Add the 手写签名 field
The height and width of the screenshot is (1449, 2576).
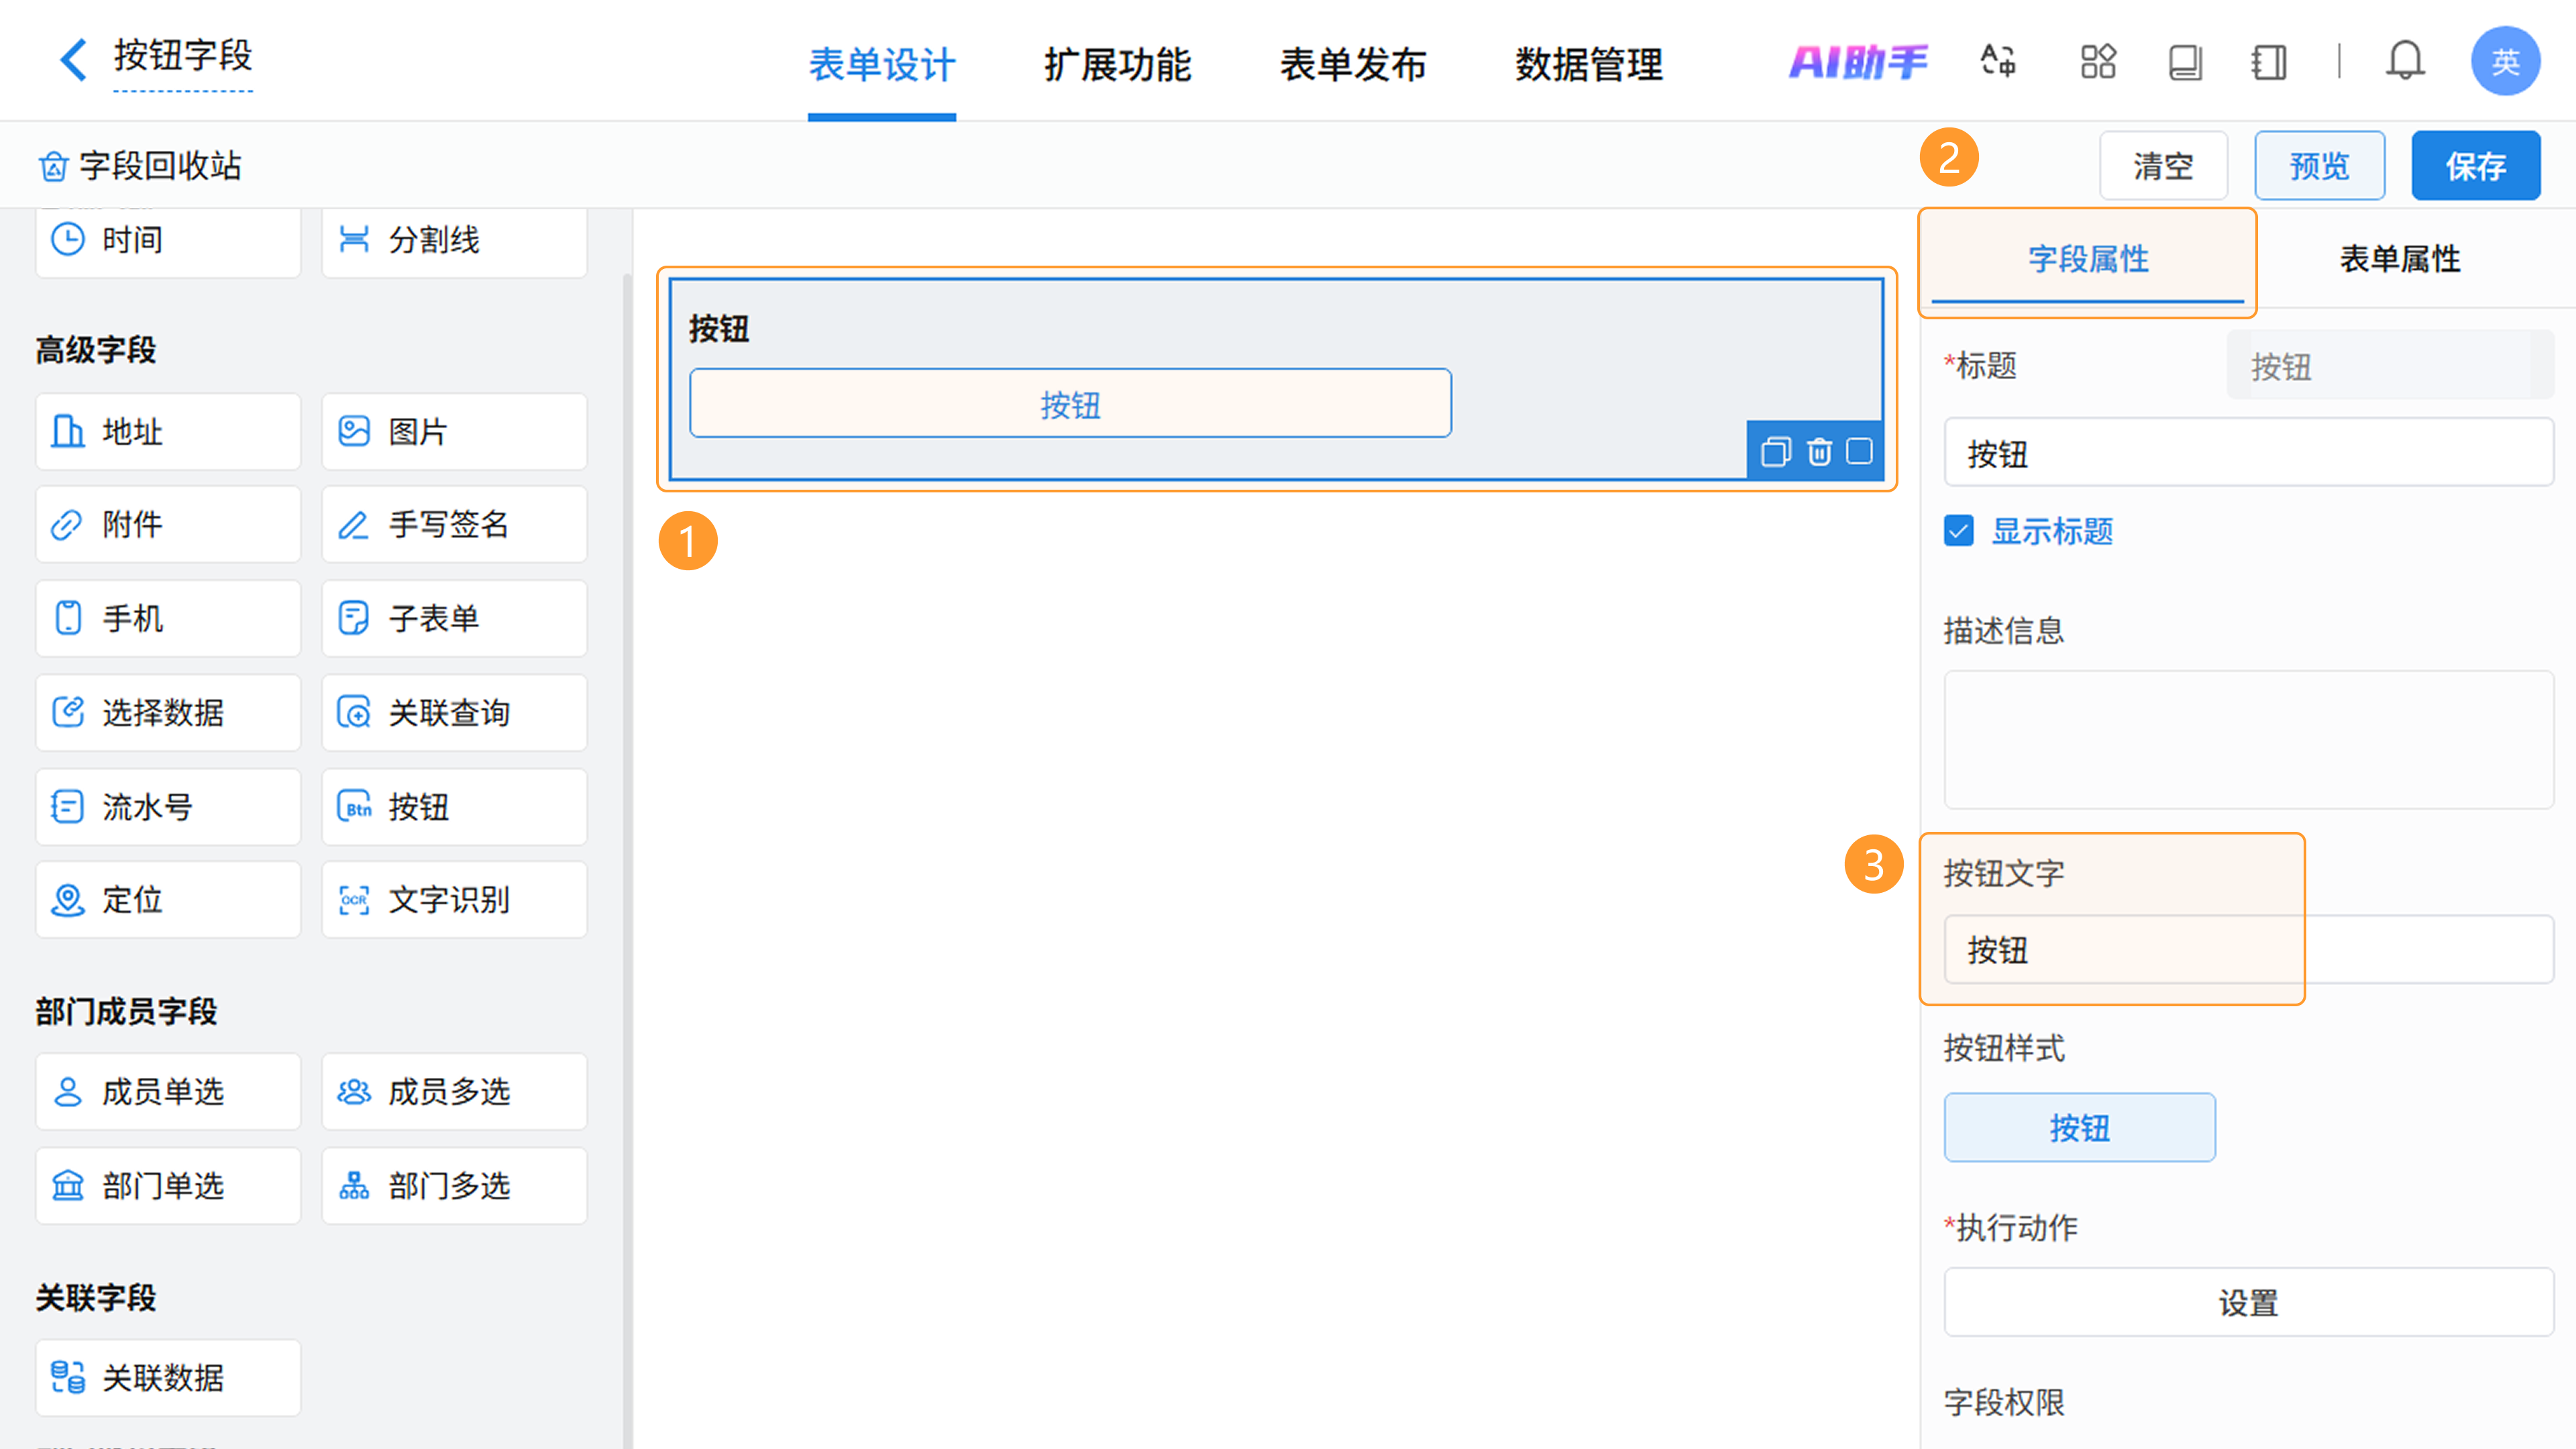[x=454, y=525]
